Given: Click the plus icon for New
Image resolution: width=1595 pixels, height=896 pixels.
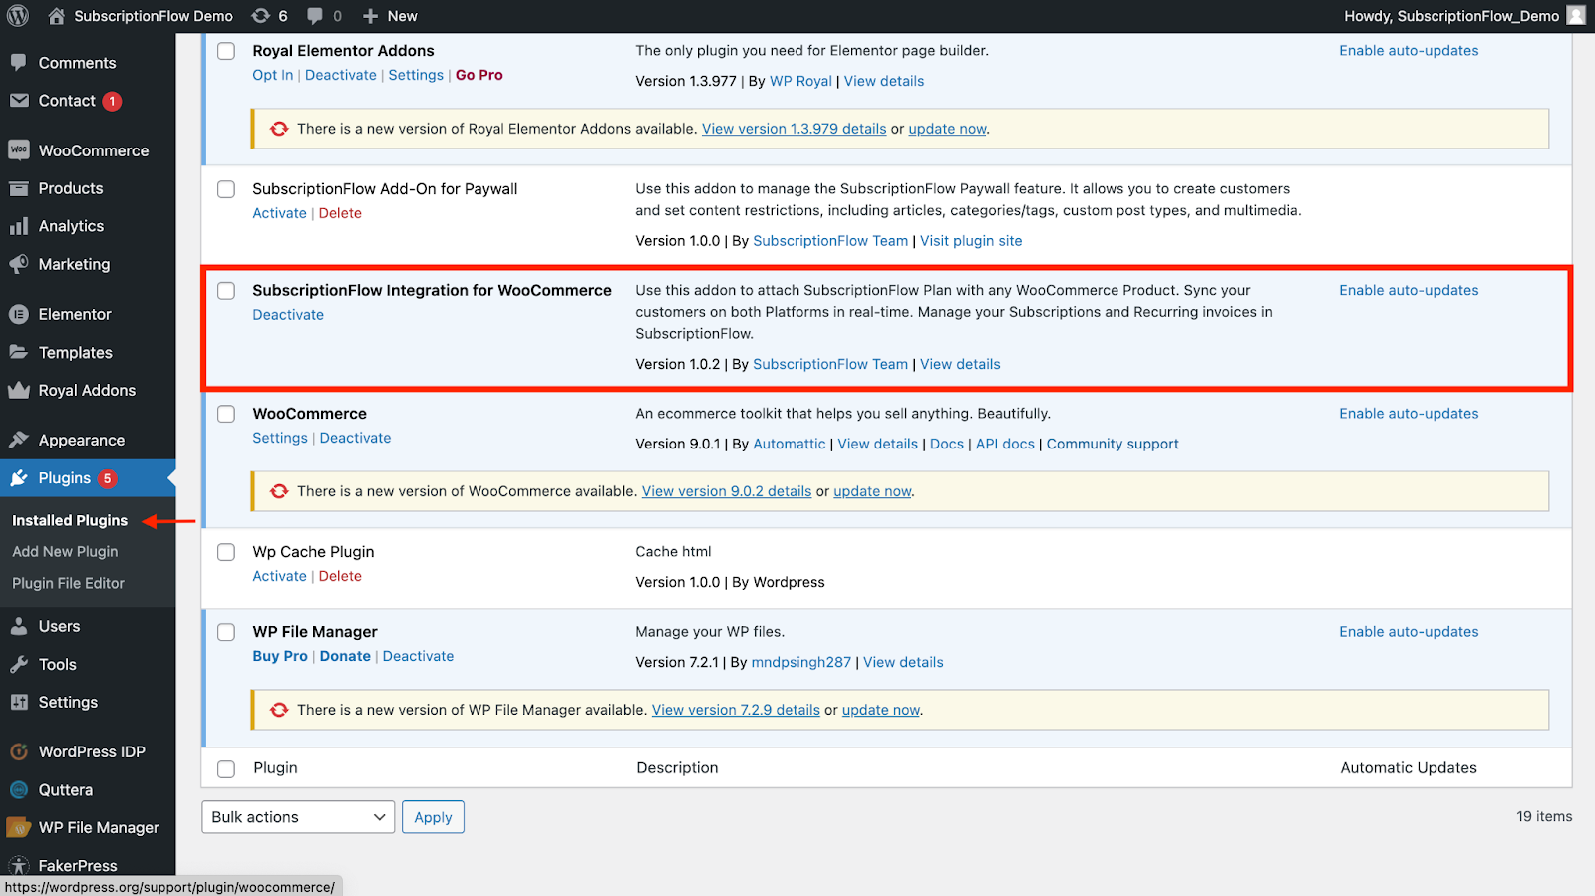Looking at the screenshot, I should (371, 16).
